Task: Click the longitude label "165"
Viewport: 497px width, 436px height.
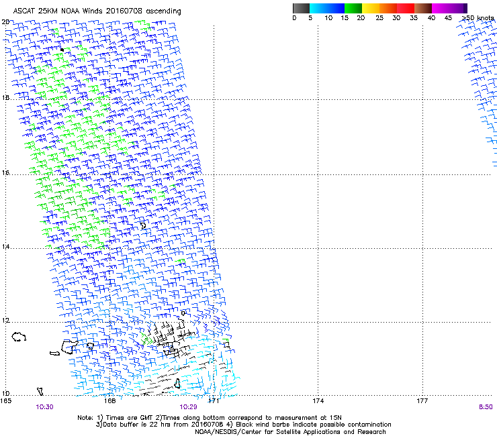Action: 5,401
